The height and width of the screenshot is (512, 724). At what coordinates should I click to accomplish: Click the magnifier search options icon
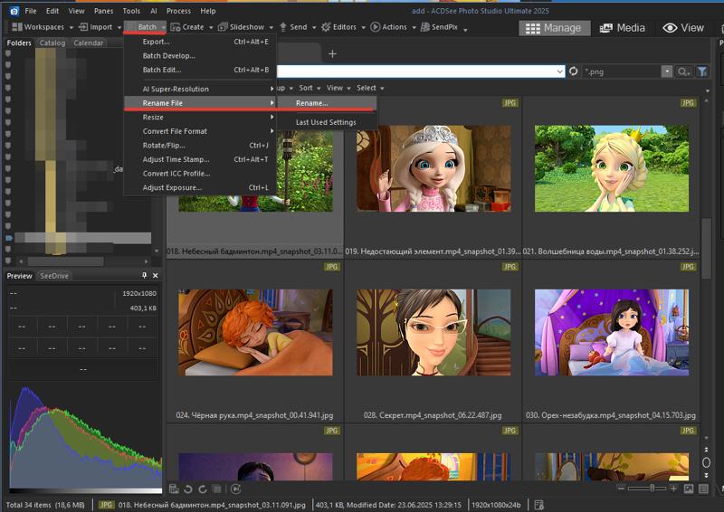tap(683, 71)
